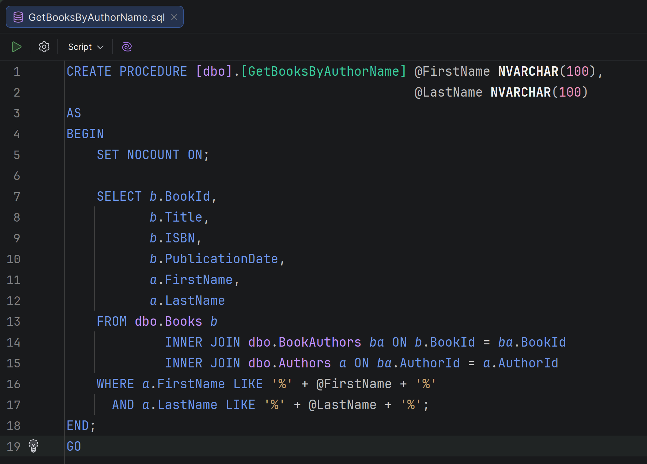647x464 pixels.
Task: Select the WHERE clause on line 16
Action: (x=115, y=384)
